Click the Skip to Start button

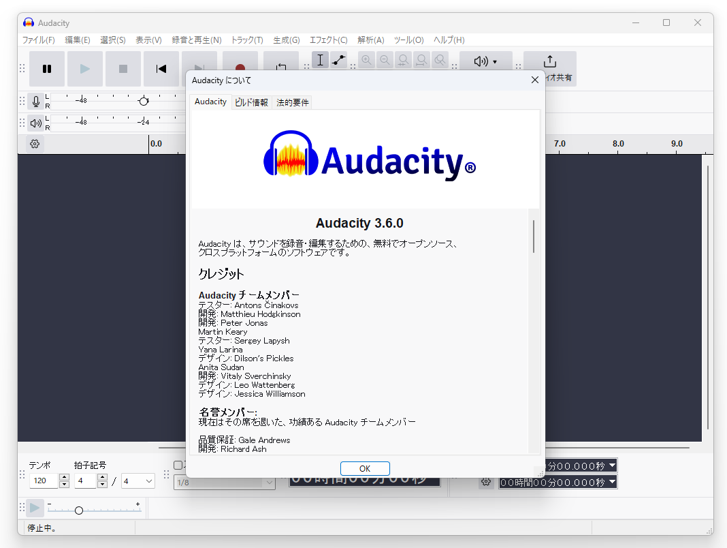(161, 68)
